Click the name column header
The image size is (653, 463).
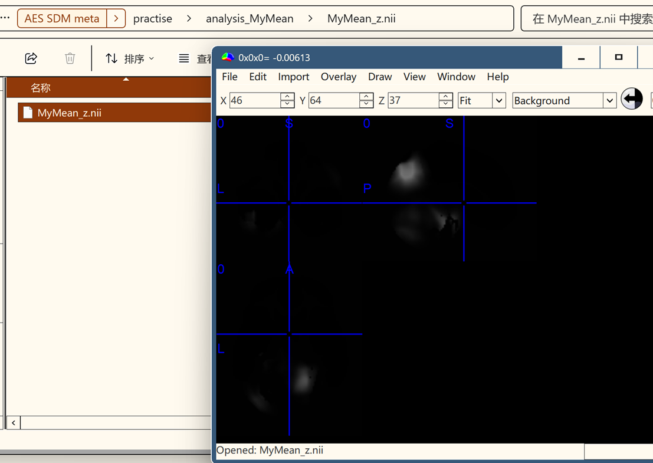[x=41, y=88]
